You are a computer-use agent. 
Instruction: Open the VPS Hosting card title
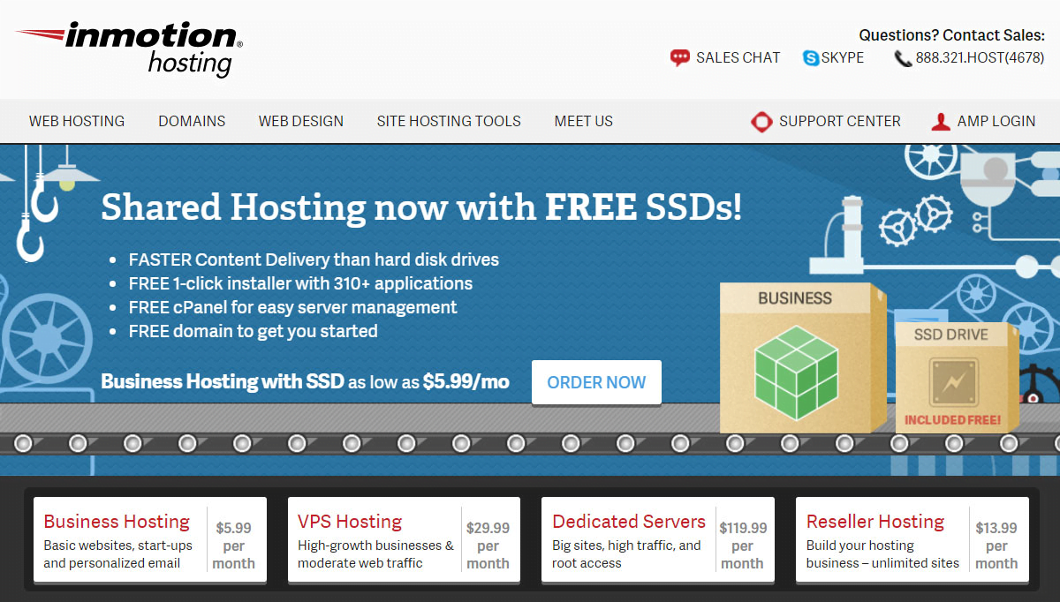[350, 522]
